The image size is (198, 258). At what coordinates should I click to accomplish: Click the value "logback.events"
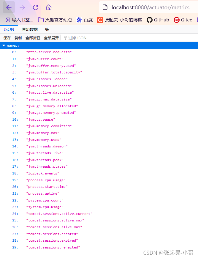43,173
